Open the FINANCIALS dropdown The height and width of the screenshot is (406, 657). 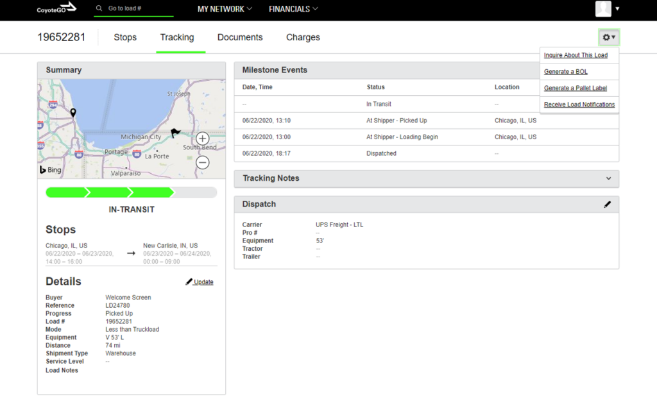point(293,9)
